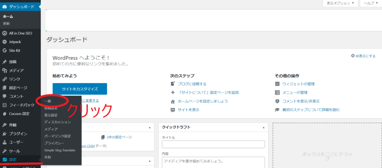Focus the 内容 draft textarea

click(213, 162)
